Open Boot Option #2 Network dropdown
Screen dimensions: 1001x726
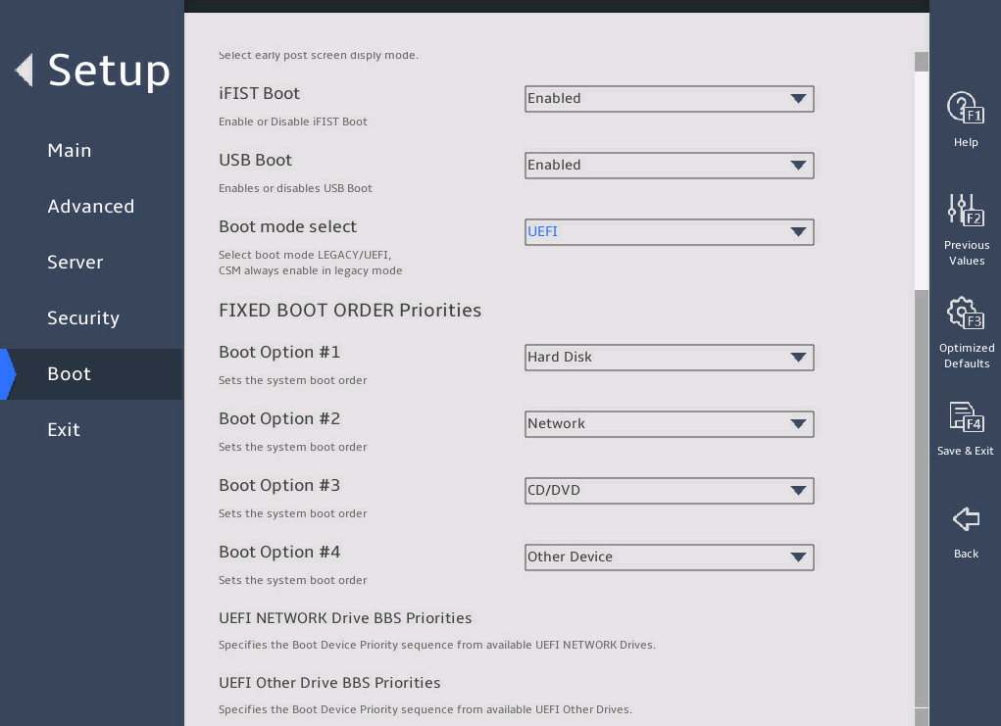point(669,424)
